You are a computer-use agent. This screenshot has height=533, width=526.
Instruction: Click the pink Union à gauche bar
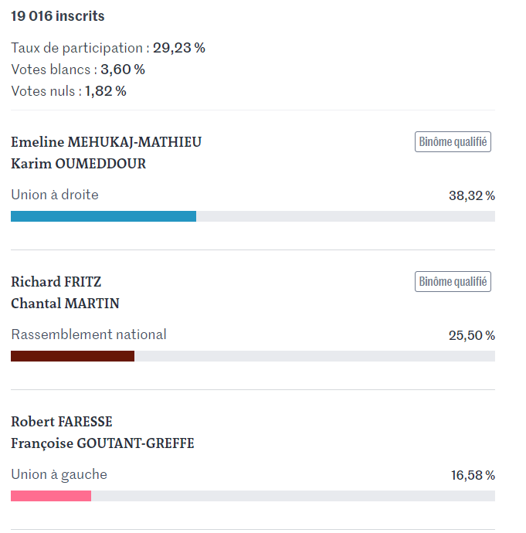point(51,496)
